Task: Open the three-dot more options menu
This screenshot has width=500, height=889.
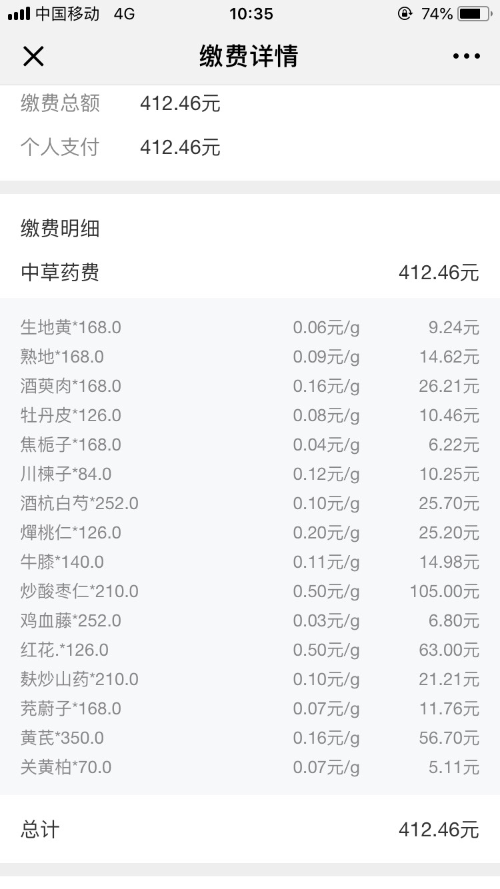Action: pyautogui.click(x=467, y=57)
